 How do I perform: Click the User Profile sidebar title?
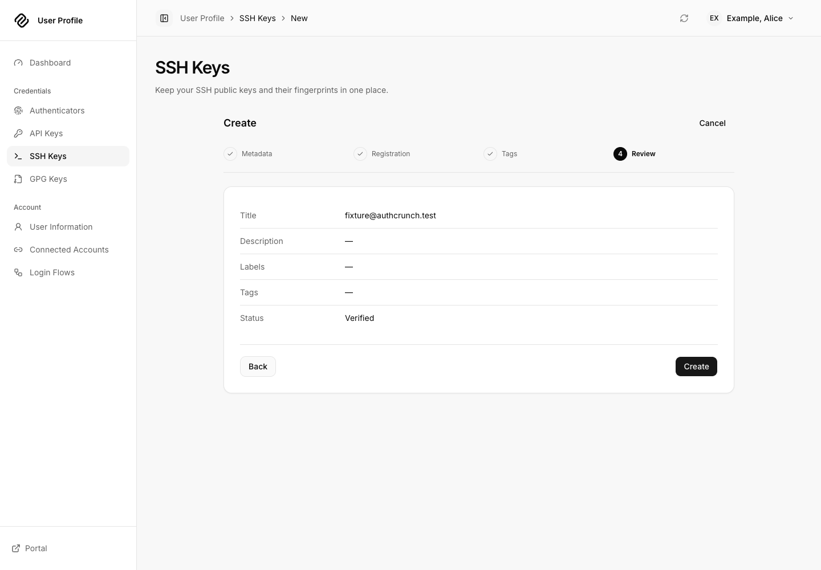[60, 21]
